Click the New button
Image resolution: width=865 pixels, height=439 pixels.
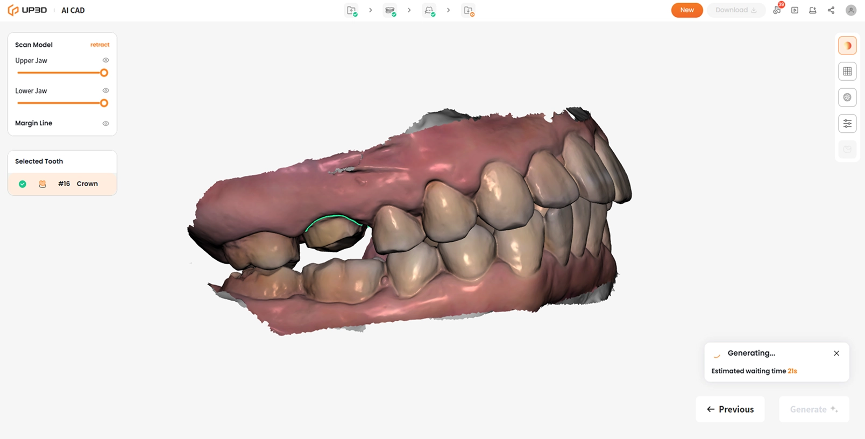[x=687, y=10]
